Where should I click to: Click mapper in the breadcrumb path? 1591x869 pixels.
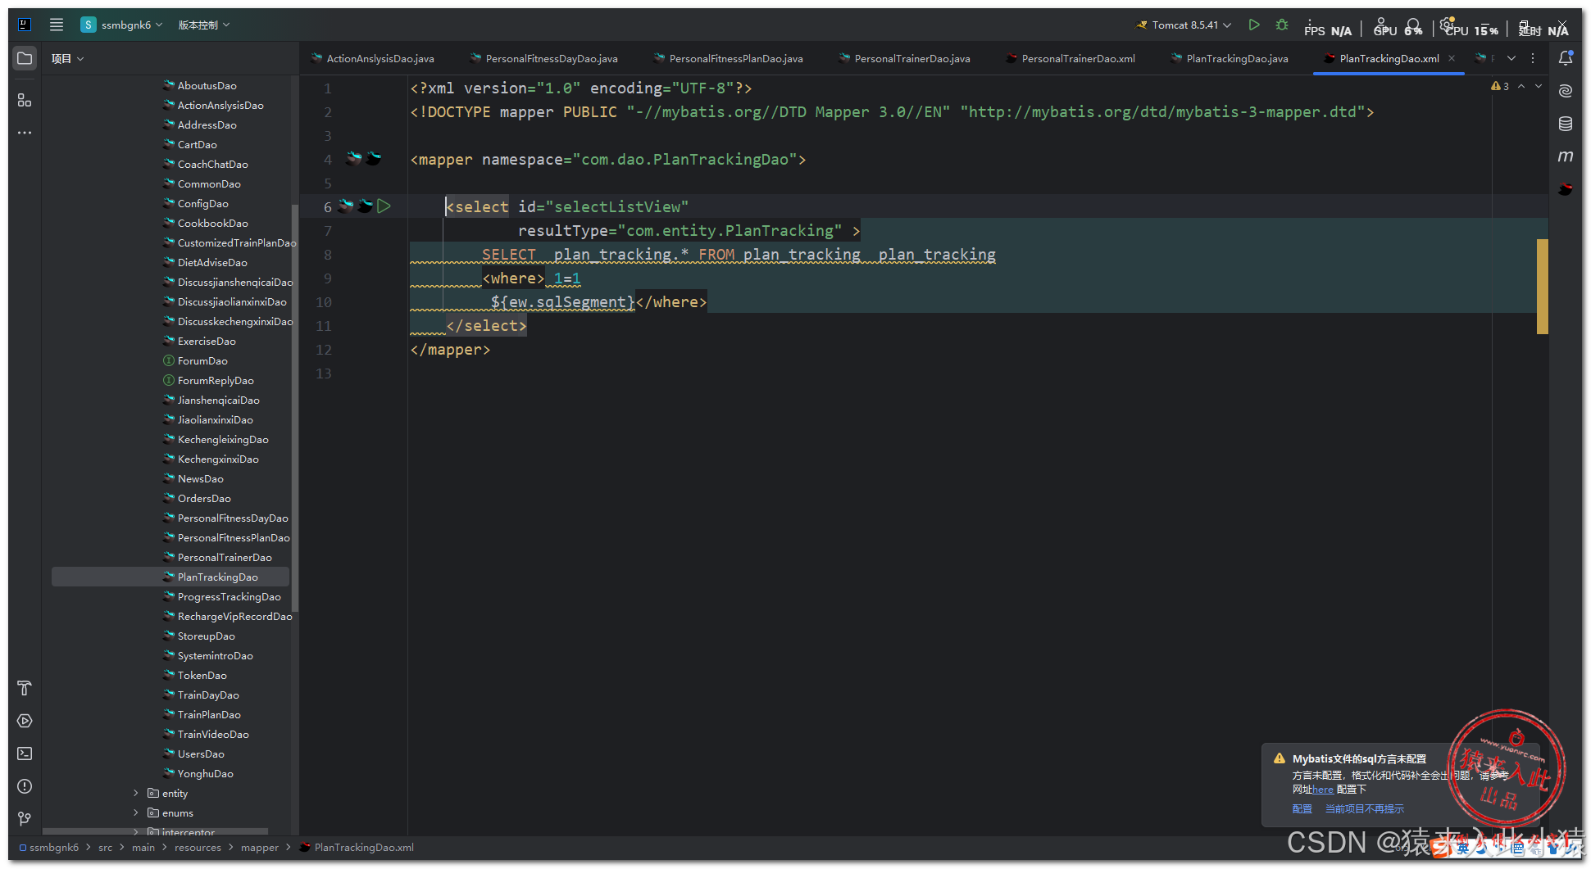[x=260, y=847]
